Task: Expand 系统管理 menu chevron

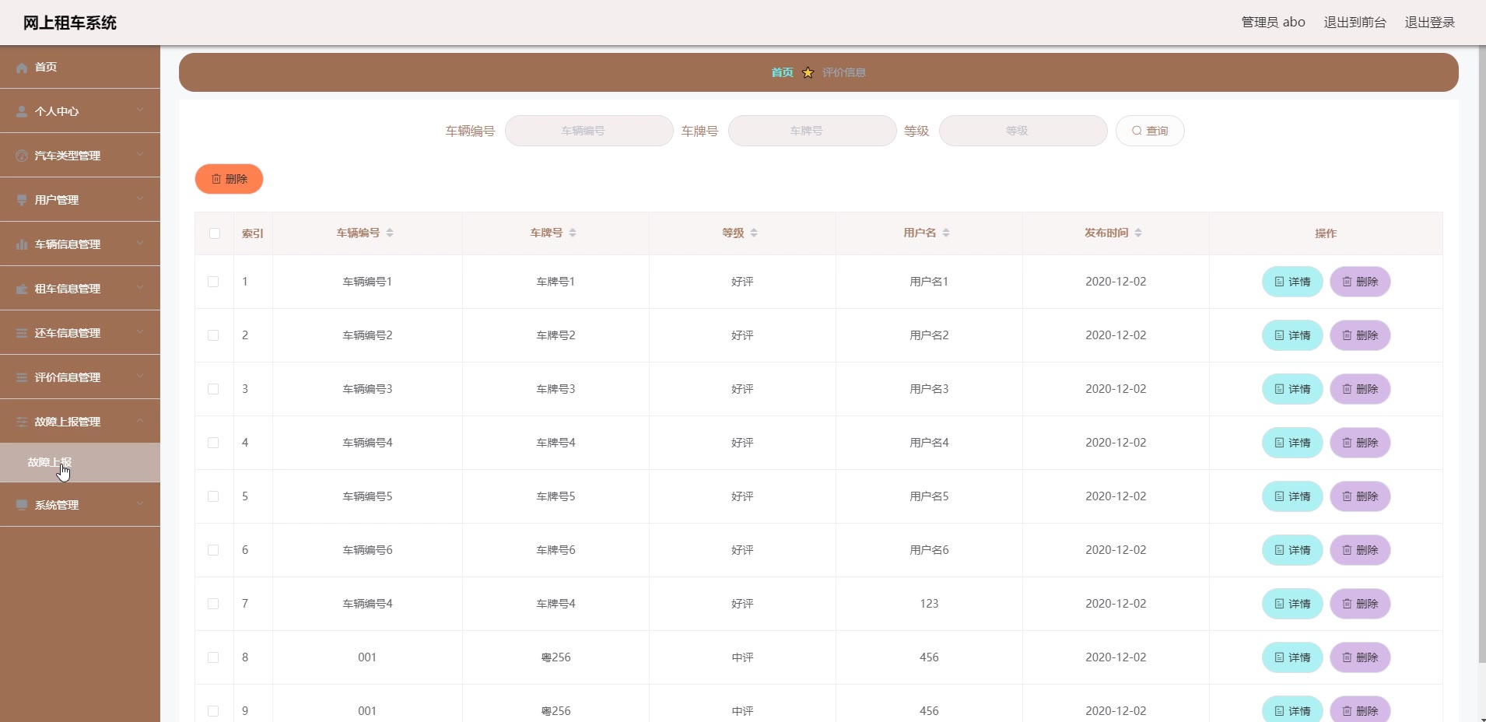Action: click(140, 504)
